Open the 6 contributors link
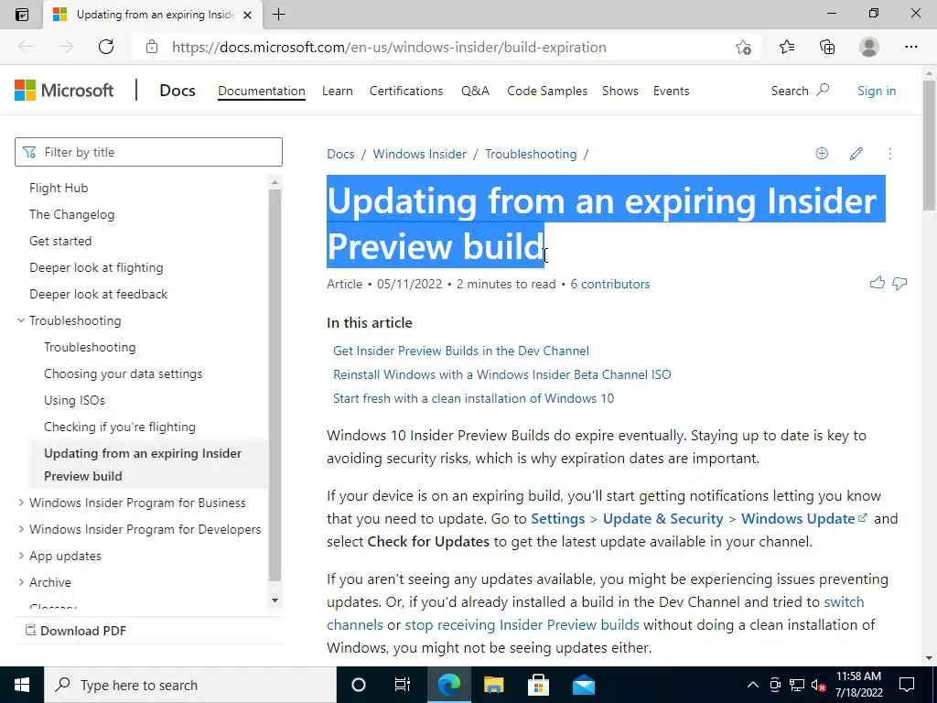 point(610,284)
